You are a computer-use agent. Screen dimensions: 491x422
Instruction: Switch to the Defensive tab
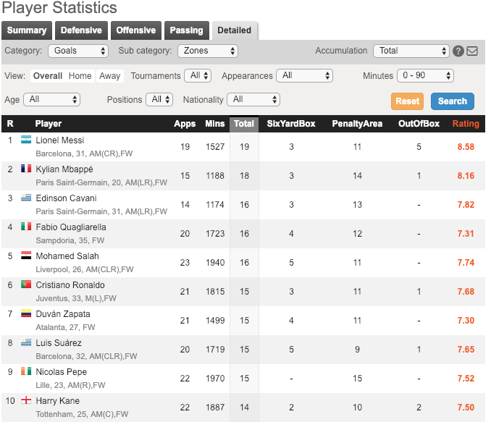tap(81, 30)
